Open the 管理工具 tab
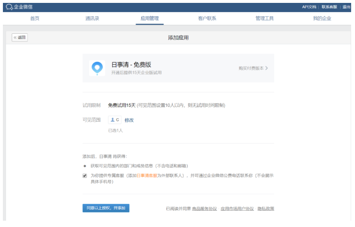Screen dimensions: 355x227 pos(265,18)
